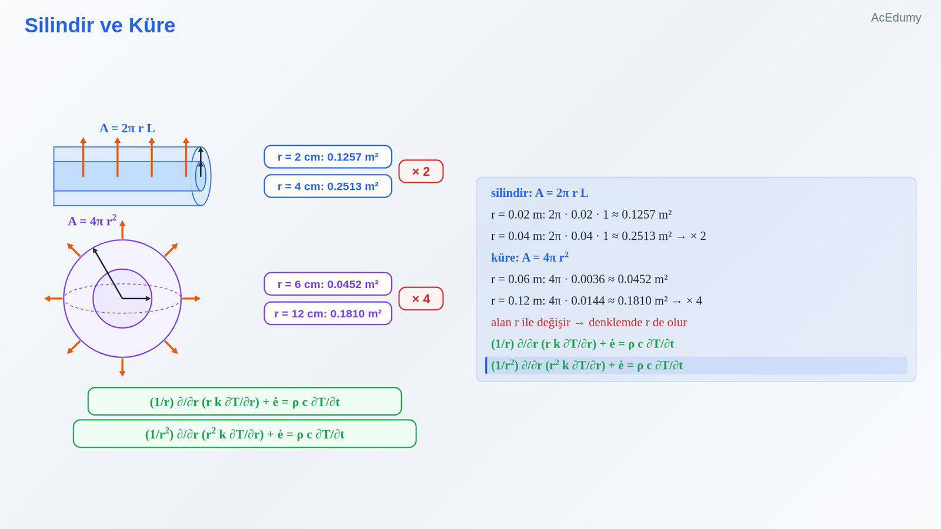Image resolution: width=941 pixels, height=529 pixels.
Task: Select the × 2 red badge
Action: 421,172
